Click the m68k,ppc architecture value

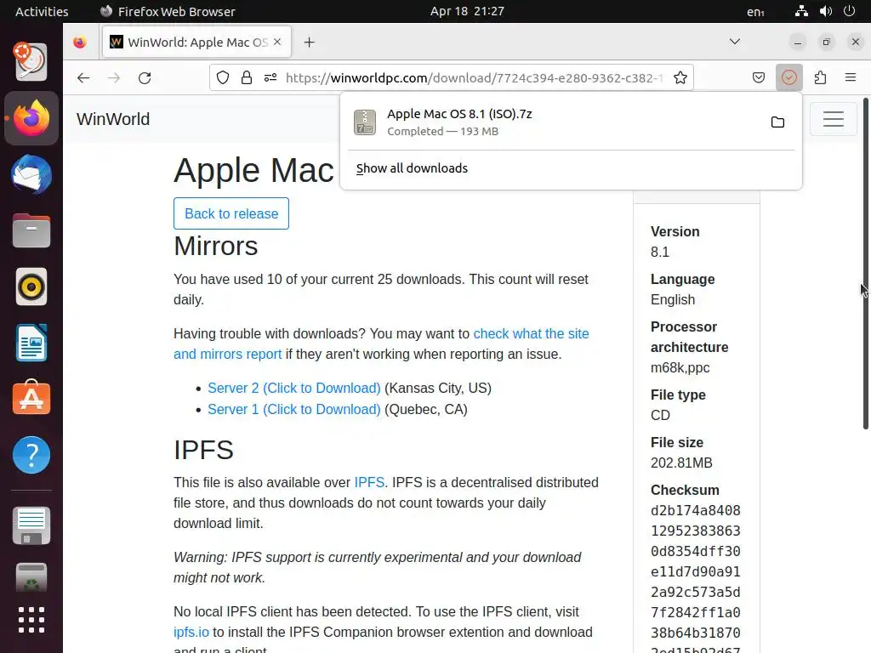[x=680, y=367]
